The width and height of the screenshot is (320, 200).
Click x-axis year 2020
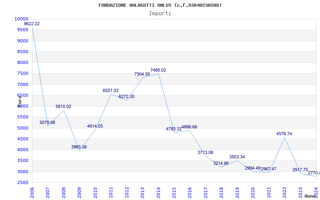coord(253,193)
